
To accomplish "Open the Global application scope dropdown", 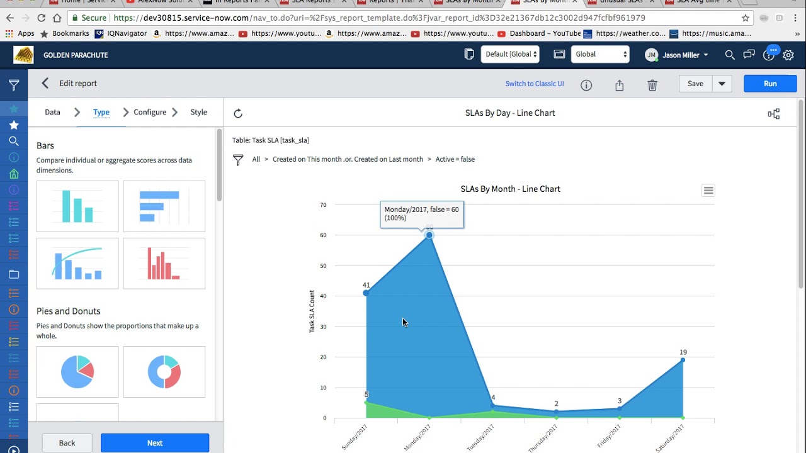I will tap(600, 54).
